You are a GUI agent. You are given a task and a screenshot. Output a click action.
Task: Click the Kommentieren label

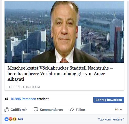point(51,110)
